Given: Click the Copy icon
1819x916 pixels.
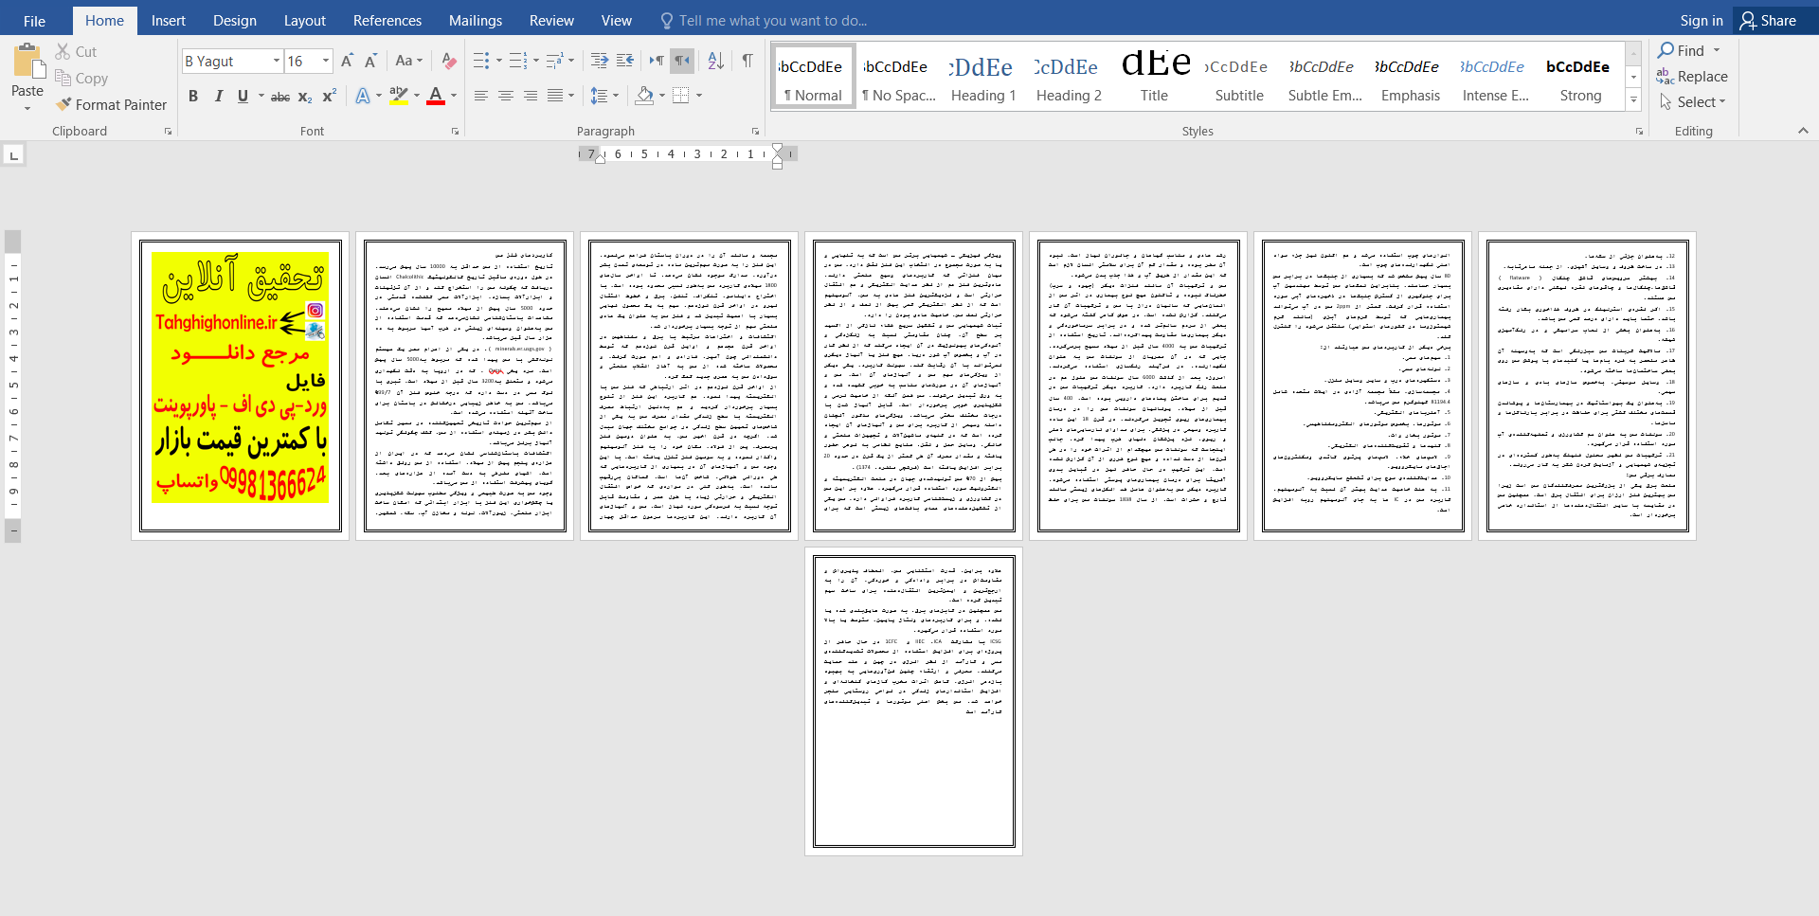Looking at the screenshot, I should [63, 78].
